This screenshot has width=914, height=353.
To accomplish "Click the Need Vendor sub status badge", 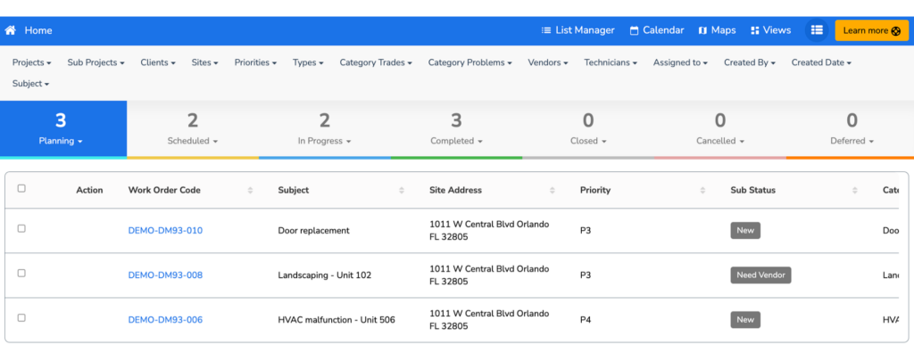I will click(760, 275).
